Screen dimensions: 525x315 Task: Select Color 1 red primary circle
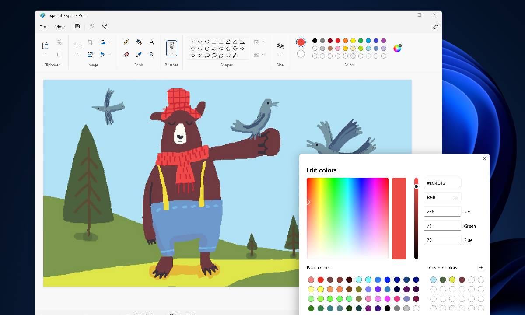[301, 42]
